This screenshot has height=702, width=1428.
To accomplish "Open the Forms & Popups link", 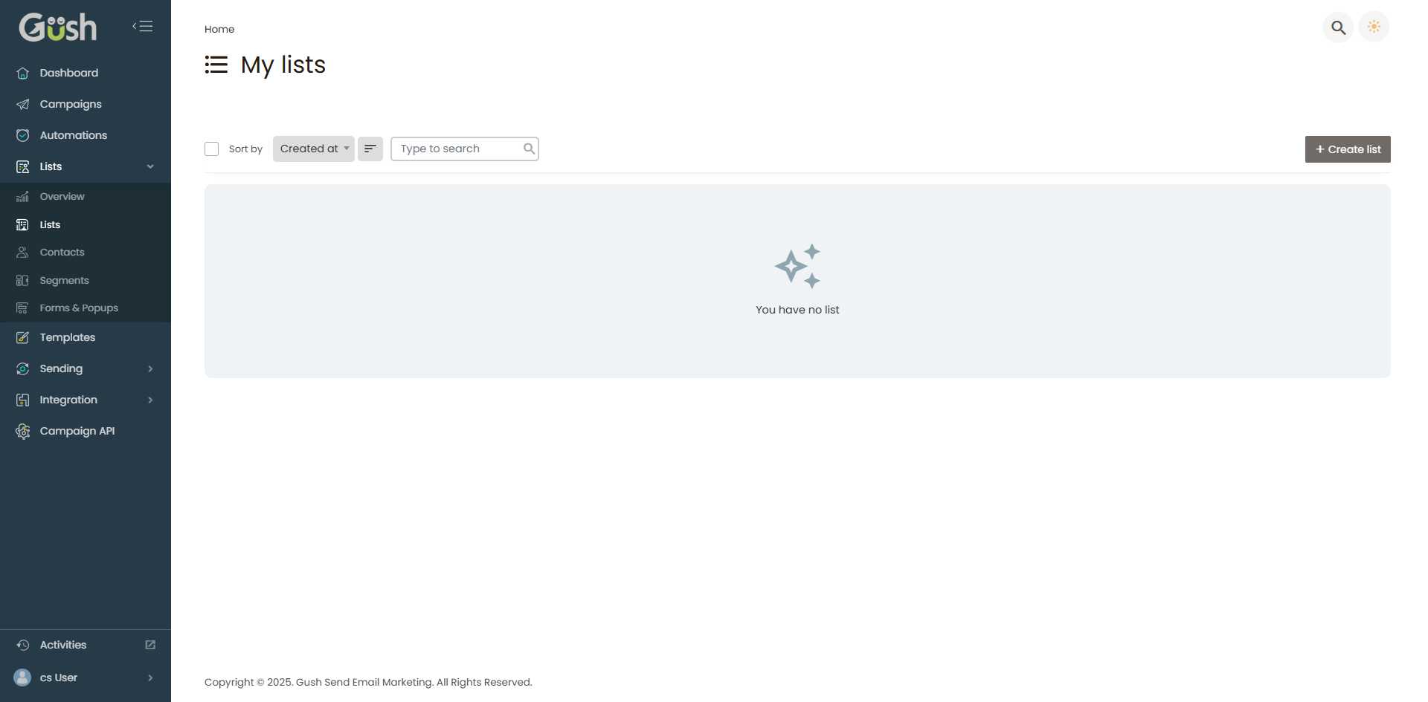I will point(86,308).
